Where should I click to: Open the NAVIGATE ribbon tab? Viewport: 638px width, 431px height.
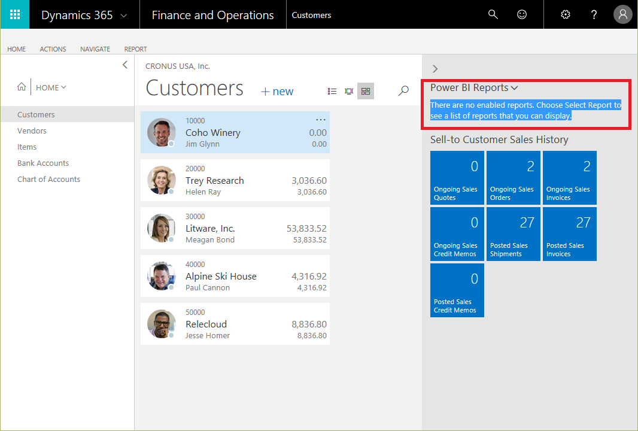(x=95, y=49)
